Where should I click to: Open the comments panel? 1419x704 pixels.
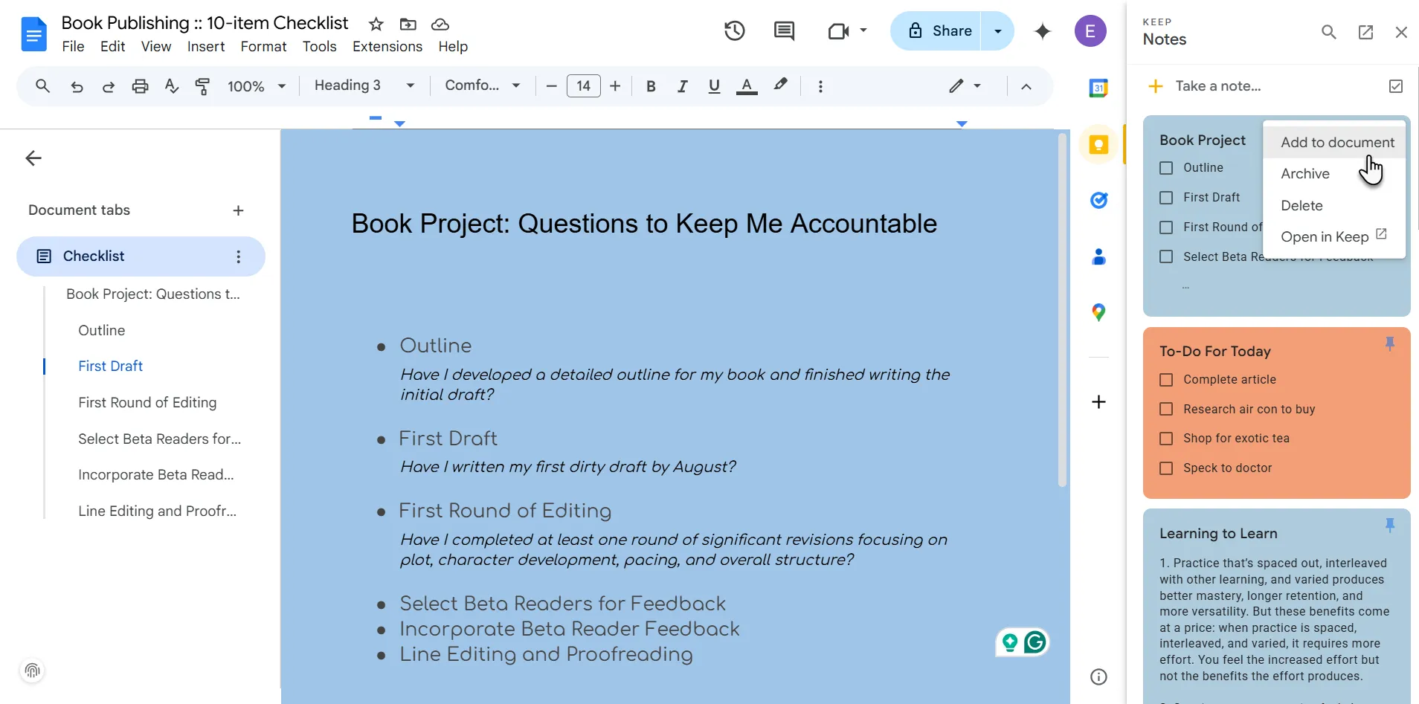[784, 30]
